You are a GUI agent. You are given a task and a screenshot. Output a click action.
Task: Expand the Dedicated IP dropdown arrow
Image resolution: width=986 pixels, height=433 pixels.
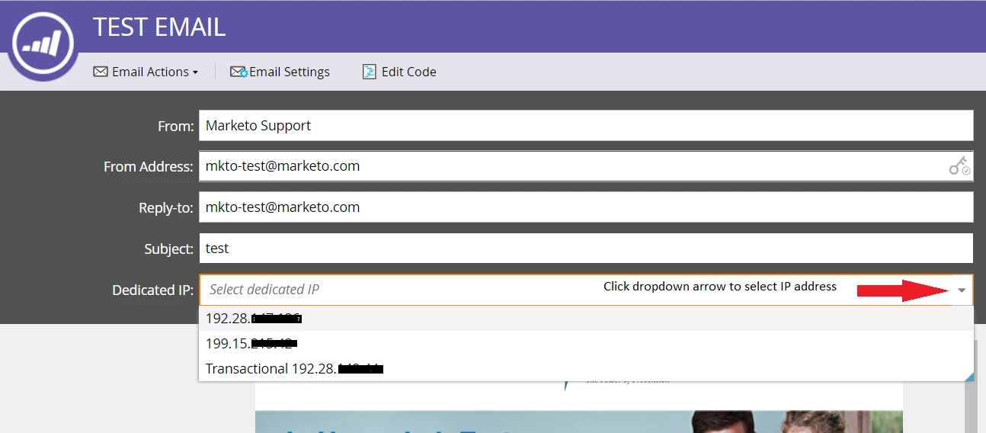[x=962, y=290]
